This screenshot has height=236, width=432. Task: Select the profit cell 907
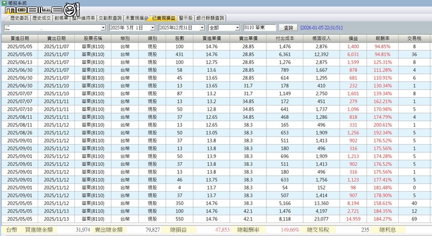click(353, 196)
